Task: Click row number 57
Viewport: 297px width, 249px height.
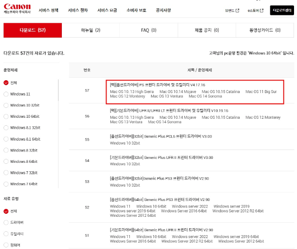Action: [x=87, y=91]
